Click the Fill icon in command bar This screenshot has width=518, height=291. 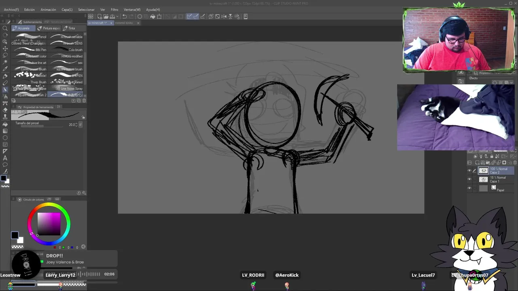[x=153, y=17]
